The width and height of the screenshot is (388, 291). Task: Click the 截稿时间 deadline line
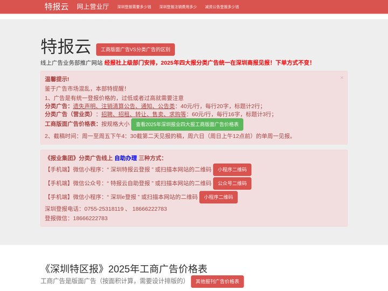169,136
